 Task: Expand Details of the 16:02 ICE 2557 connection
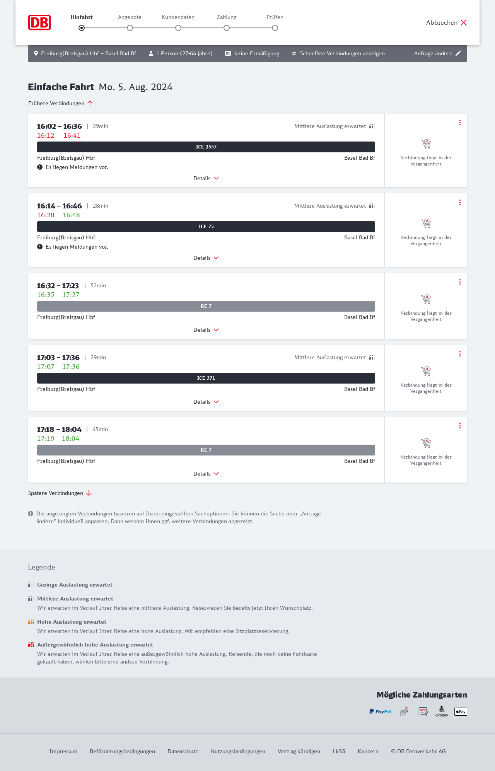click(206, 178)
